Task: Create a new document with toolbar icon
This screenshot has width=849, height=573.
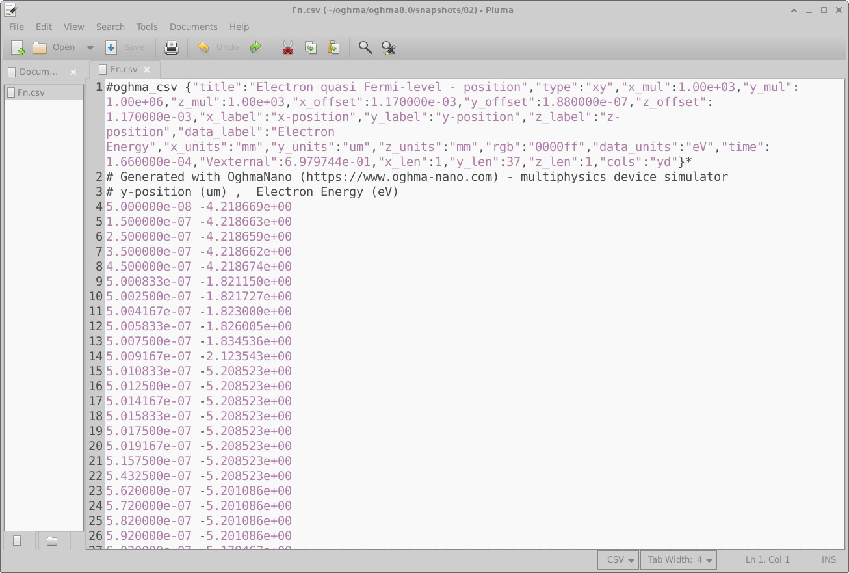Action: coord(18,47)
